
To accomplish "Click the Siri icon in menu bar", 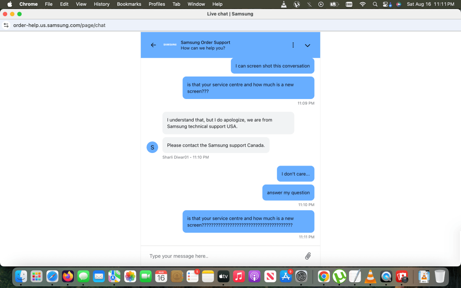I will coord(398,4).
